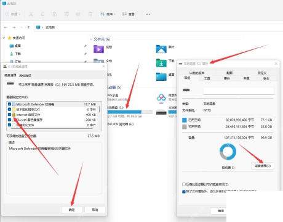This screenshot has height=222, width=283.
Task: Click the drive usage donut chart
Action: (228, 152)
